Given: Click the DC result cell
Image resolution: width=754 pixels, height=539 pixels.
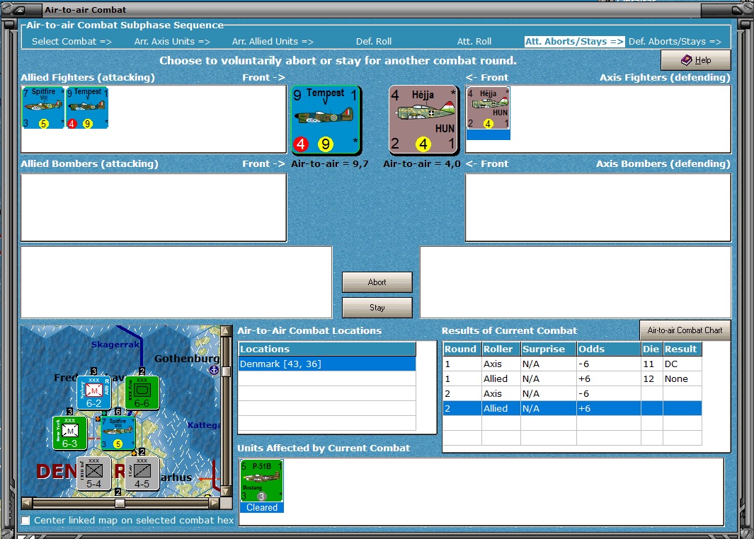Looking at the screenshot, I should pyautogui.click(x=682, y=364).
